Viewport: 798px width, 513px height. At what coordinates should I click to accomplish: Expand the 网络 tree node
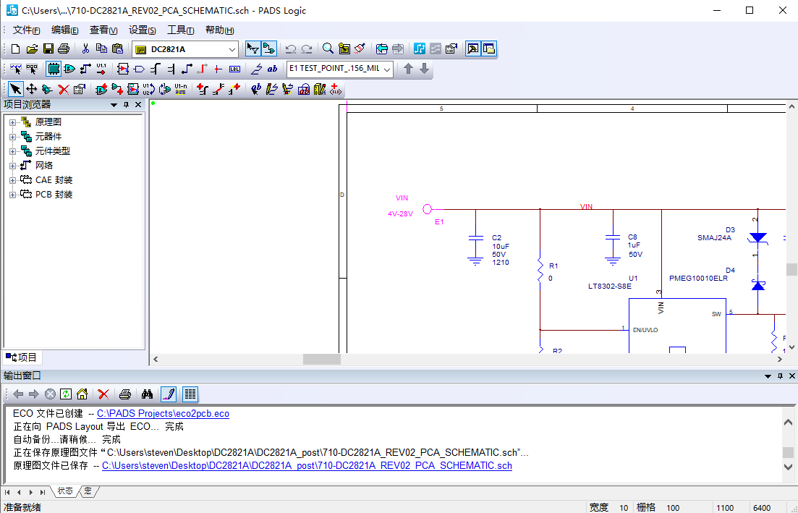click(12, 165)
